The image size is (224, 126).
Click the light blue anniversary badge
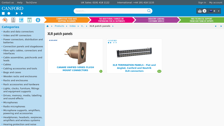[x=21, y=20]
